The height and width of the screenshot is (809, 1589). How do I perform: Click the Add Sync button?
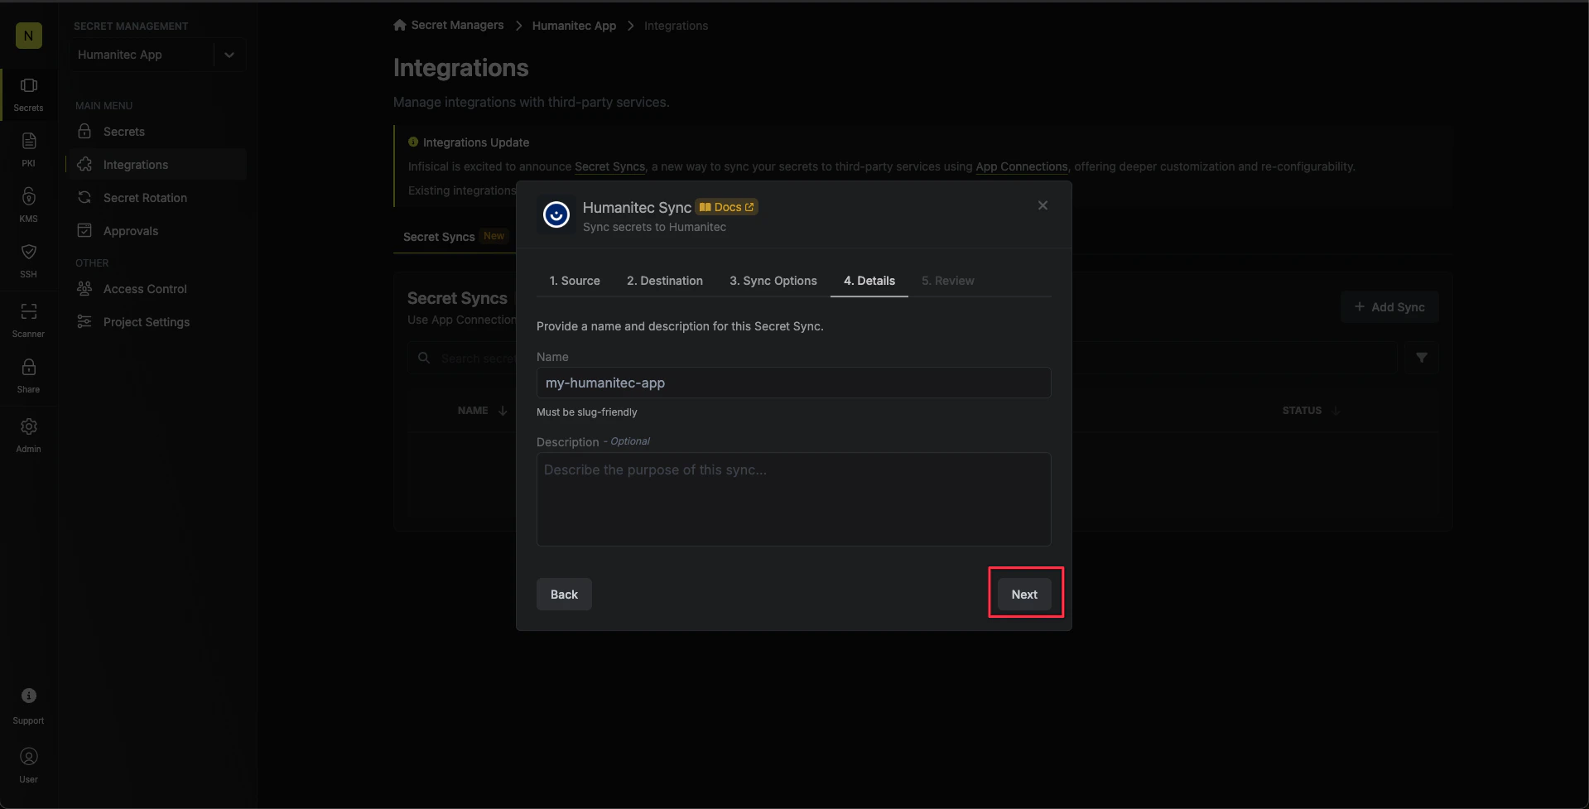click(x=1389, y=307)
